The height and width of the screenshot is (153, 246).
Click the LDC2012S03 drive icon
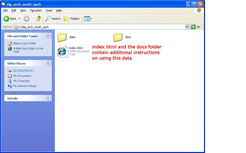10,71
